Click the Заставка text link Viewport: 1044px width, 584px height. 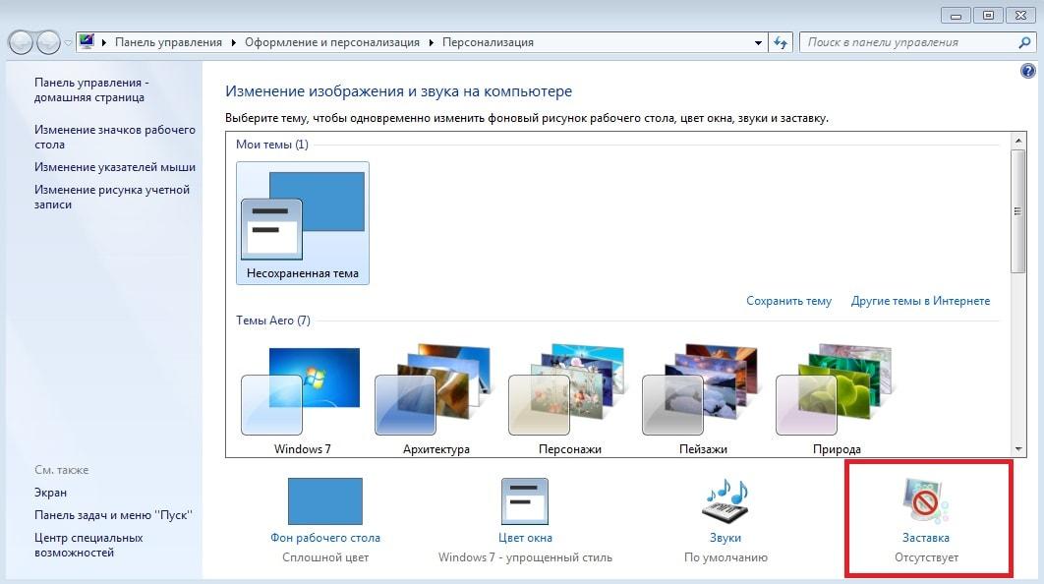coord(925,538)
